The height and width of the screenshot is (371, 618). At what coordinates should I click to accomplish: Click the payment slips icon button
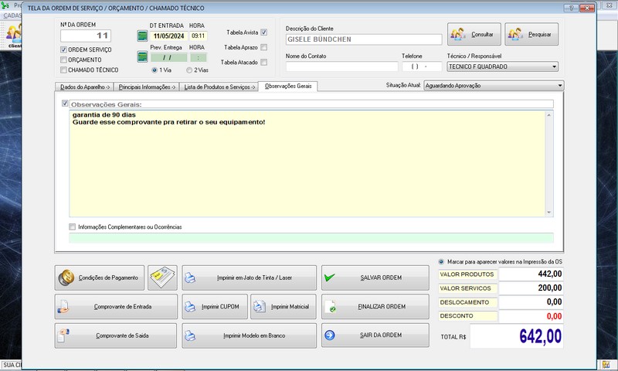(162, 278)
